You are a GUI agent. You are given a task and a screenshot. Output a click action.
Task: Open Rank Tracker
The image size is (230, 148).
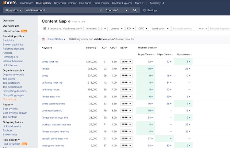(102, 3)
